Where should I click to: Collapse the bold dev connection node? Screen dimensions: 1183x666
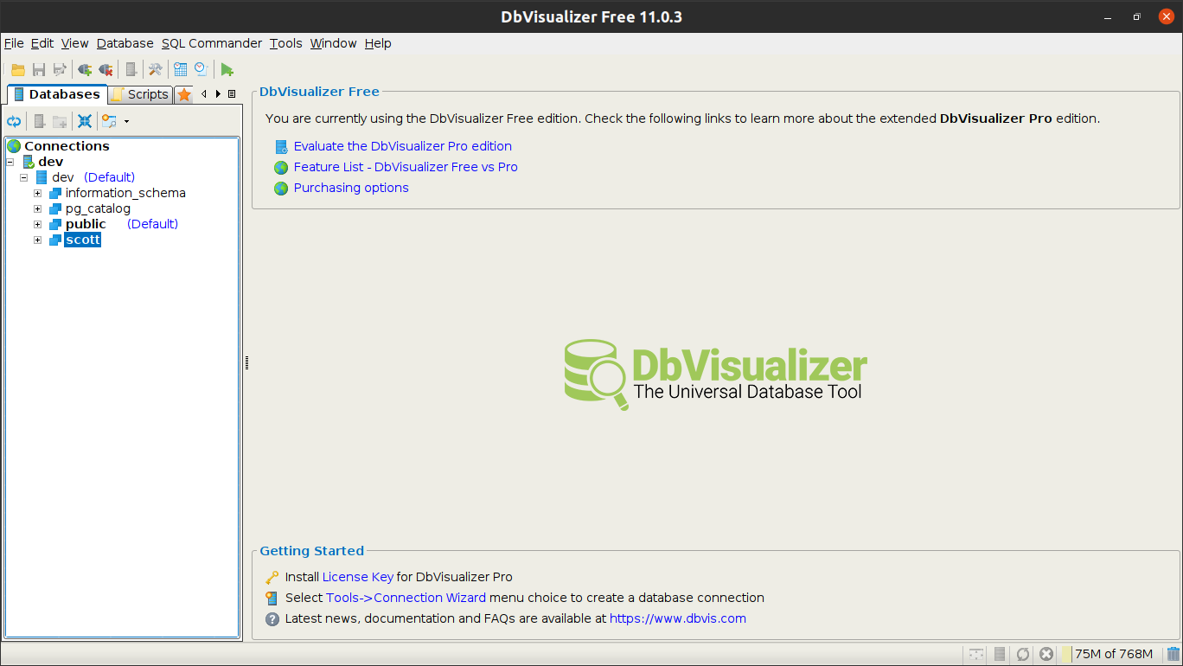click(10, 162)
